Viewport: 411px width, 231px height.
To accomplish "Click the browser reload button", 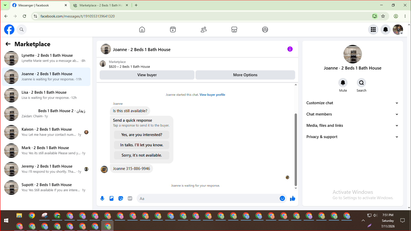I will coord(24,16).
